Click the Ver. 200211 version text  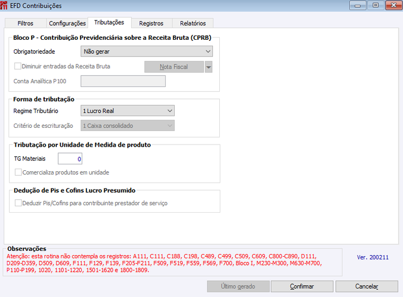pyautogui.click(x=373, y=257)
